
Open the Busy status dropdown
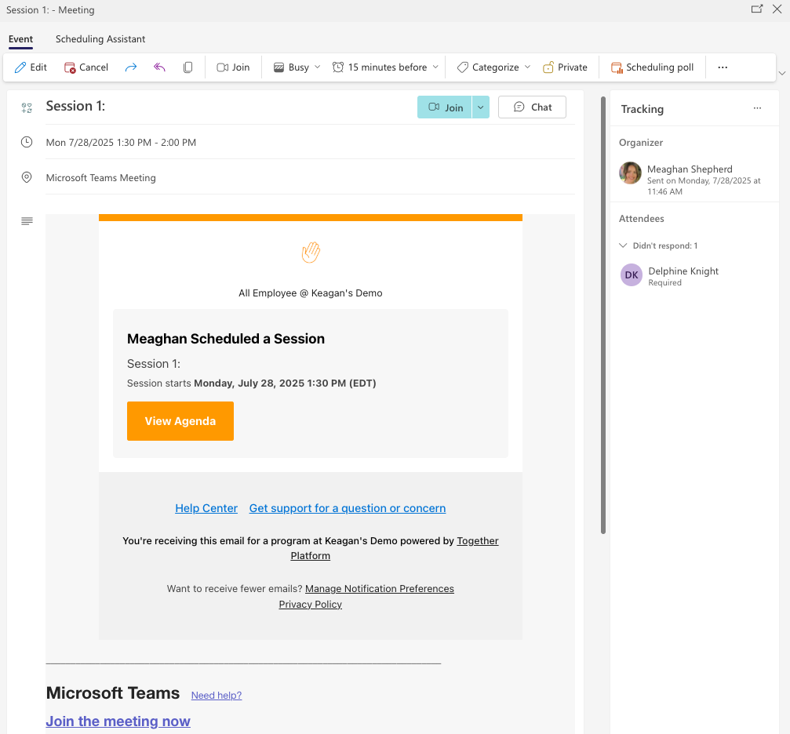(x=297, y=67)
